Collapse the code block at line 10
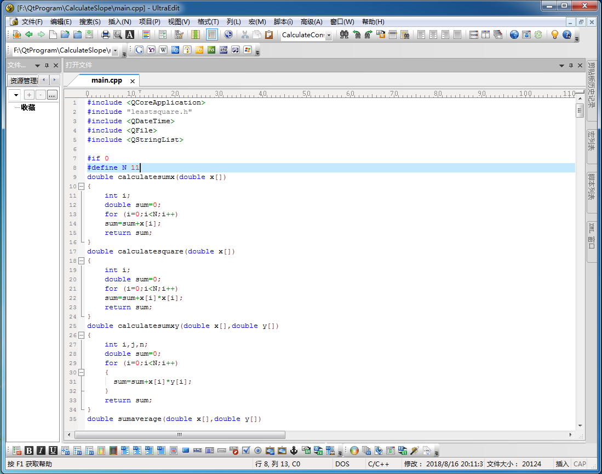 click(81, 186)
